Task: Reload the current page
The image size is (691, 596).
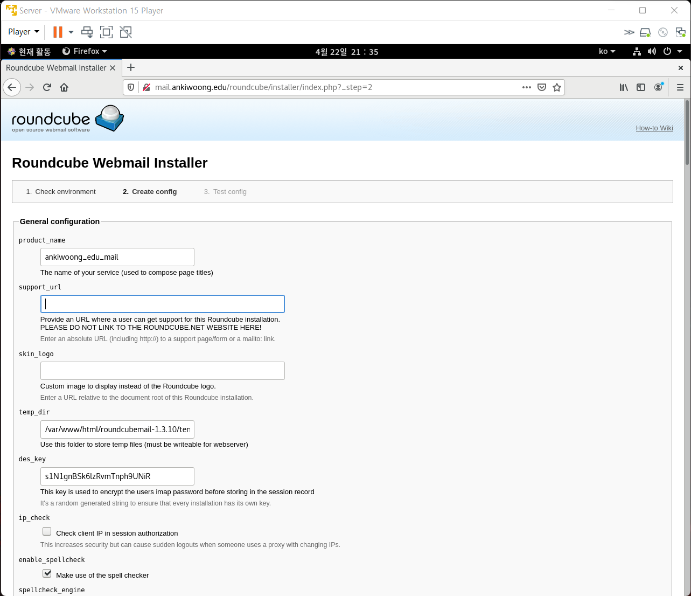Action: (x=47, y=87)
